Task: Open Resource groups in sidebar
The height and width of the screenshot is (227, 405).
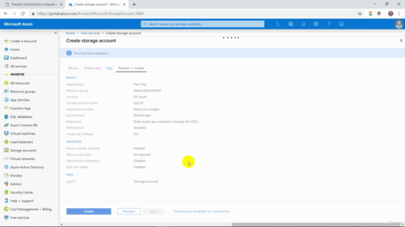Action: (x=23, y=91)
